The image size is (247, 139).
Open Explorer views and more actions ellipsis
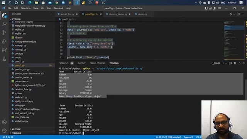click(51, 14)
